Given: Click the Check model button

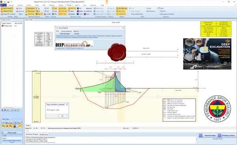Looking at the screenshot, I should click(12, 133).
